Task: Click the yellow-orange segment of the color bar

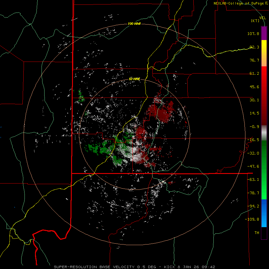Action: tap(264, 53)
